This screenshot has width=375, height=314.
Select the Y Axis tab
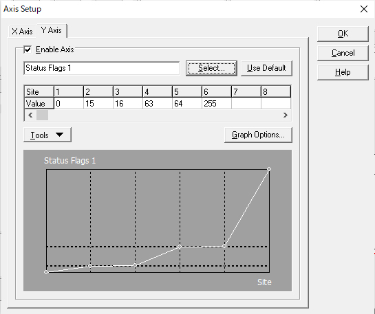(52, 30)
